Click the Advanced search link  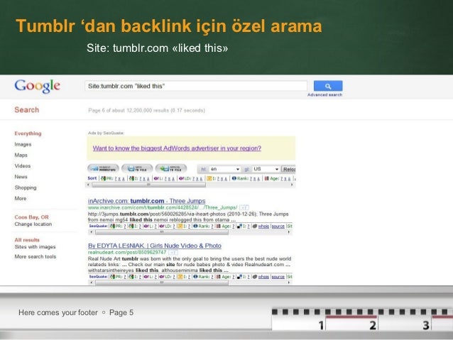tap(324, 94)
